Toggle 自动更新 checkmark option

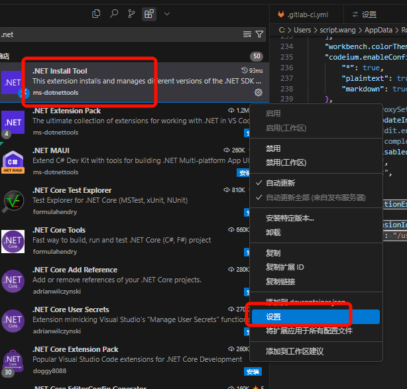[x=316, y=183]
